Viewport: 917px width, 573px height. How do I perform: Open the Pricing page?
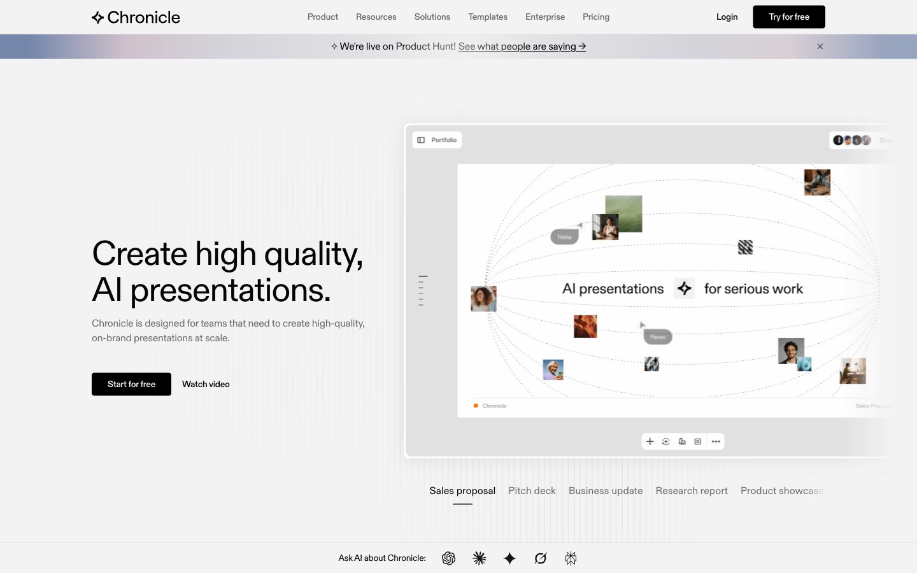tap(596, 17)
